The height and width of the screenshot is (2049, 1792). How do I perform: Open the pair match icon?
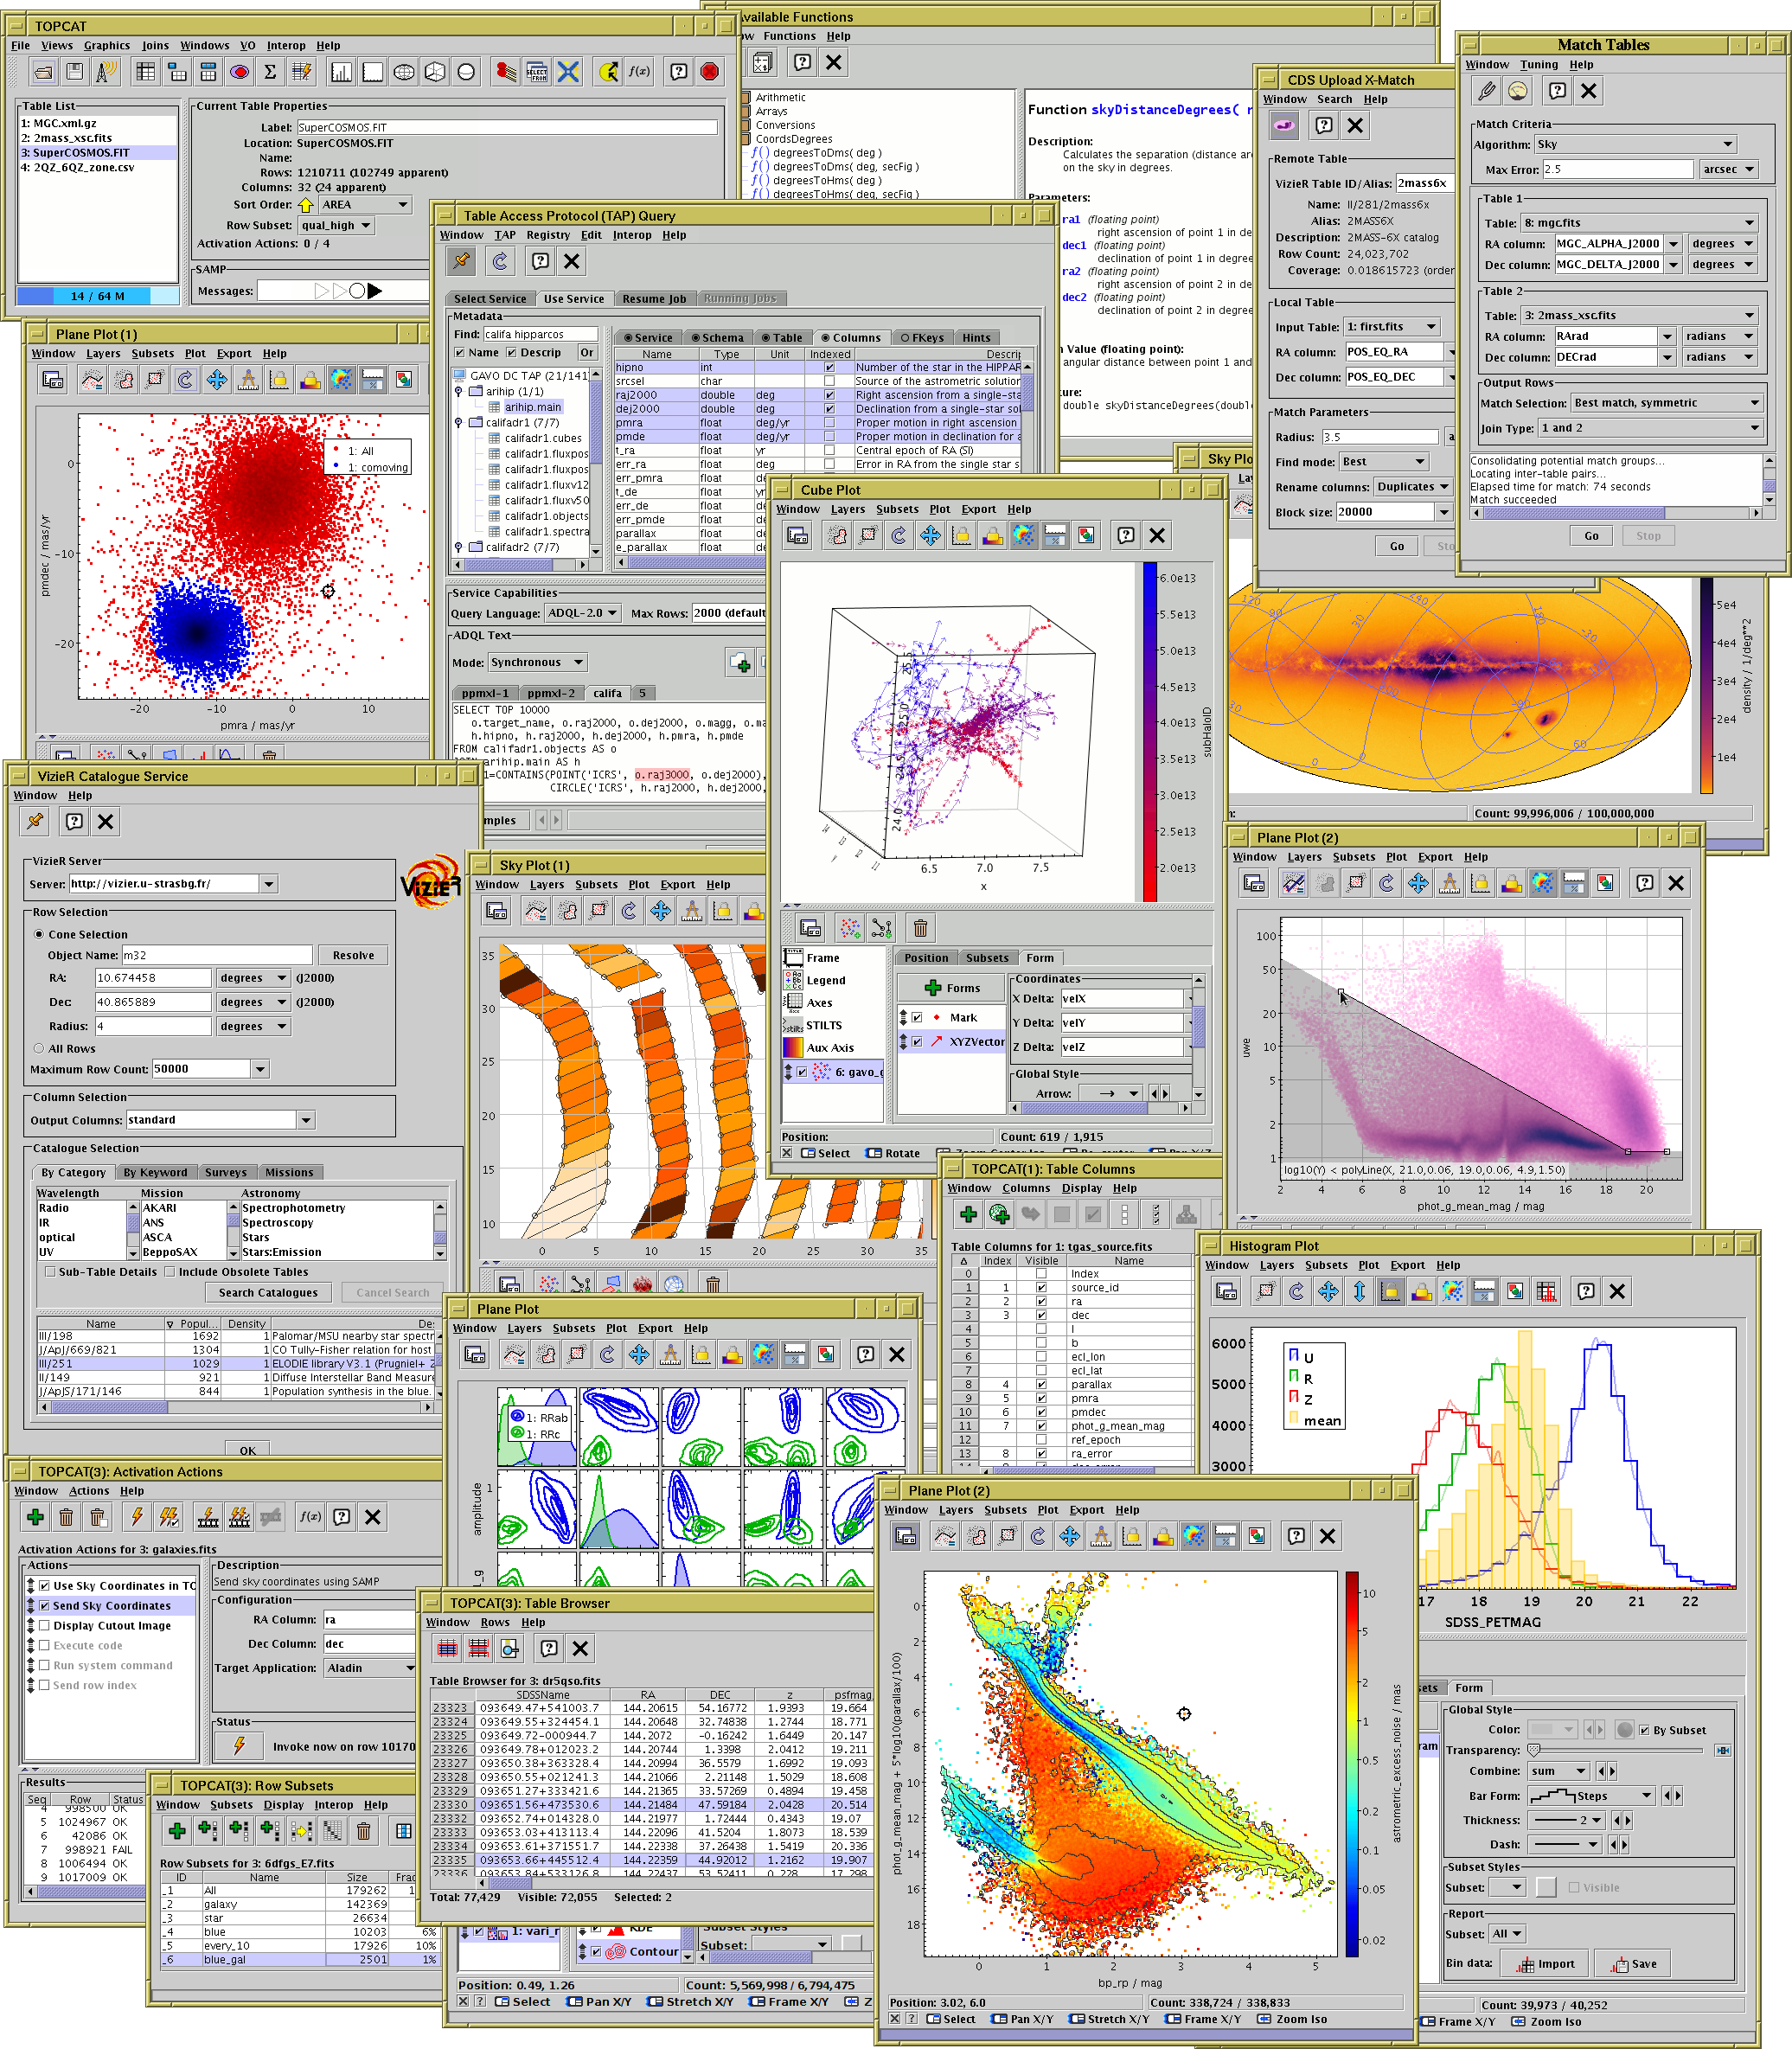pyautogui.click(x=506, y=72)
